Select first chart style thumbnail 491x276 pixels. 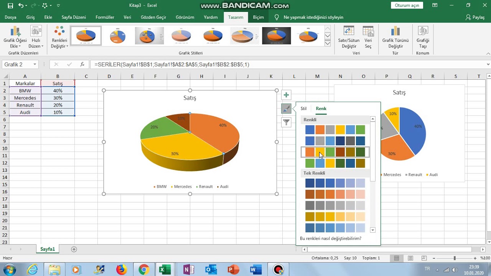(x=86, y=36)
